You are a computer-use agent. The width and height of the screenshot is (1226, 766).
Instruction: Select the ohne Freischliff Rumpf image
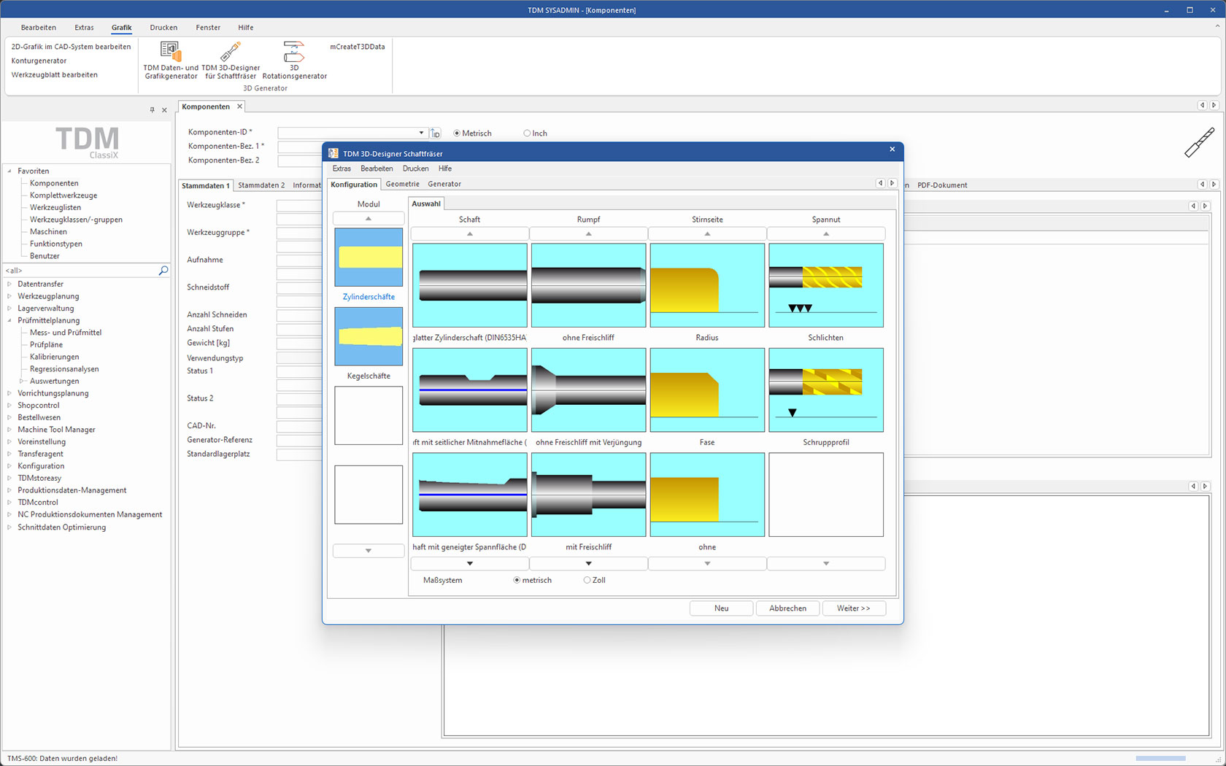[588, 285]
